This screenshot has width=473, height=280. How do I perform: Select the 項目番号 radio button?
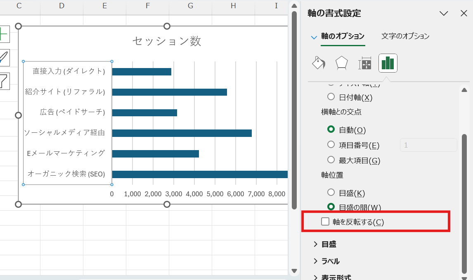(331, 145)
